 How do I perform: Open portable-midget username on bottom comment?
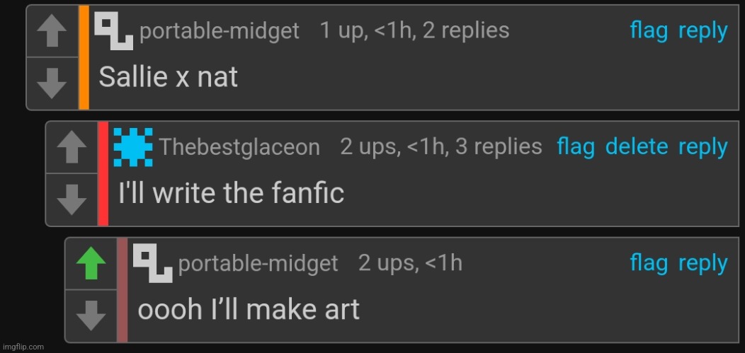[258, 264]
